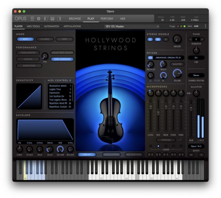Image resolution: width=221 pixels, height=198 pixels.
Task: Click the Articulations button below the violin
Action: (111, 155)
